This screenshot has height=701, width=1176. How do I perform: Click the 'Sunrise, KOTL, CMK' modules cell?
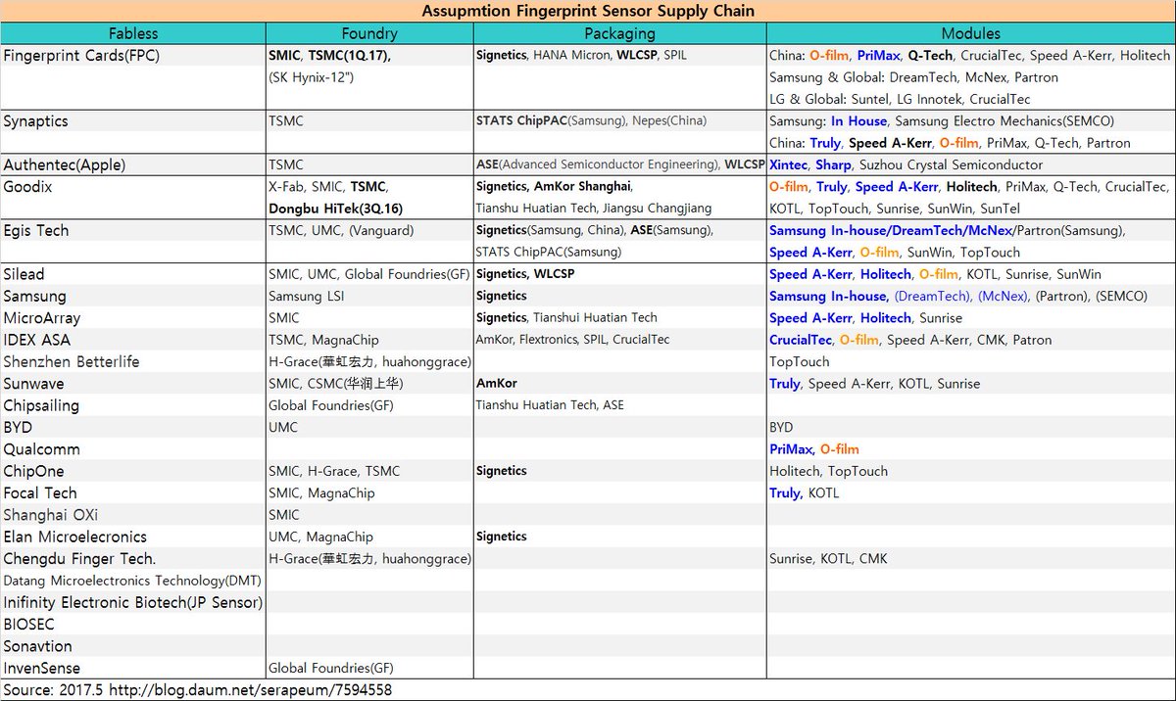coord(828,558)
